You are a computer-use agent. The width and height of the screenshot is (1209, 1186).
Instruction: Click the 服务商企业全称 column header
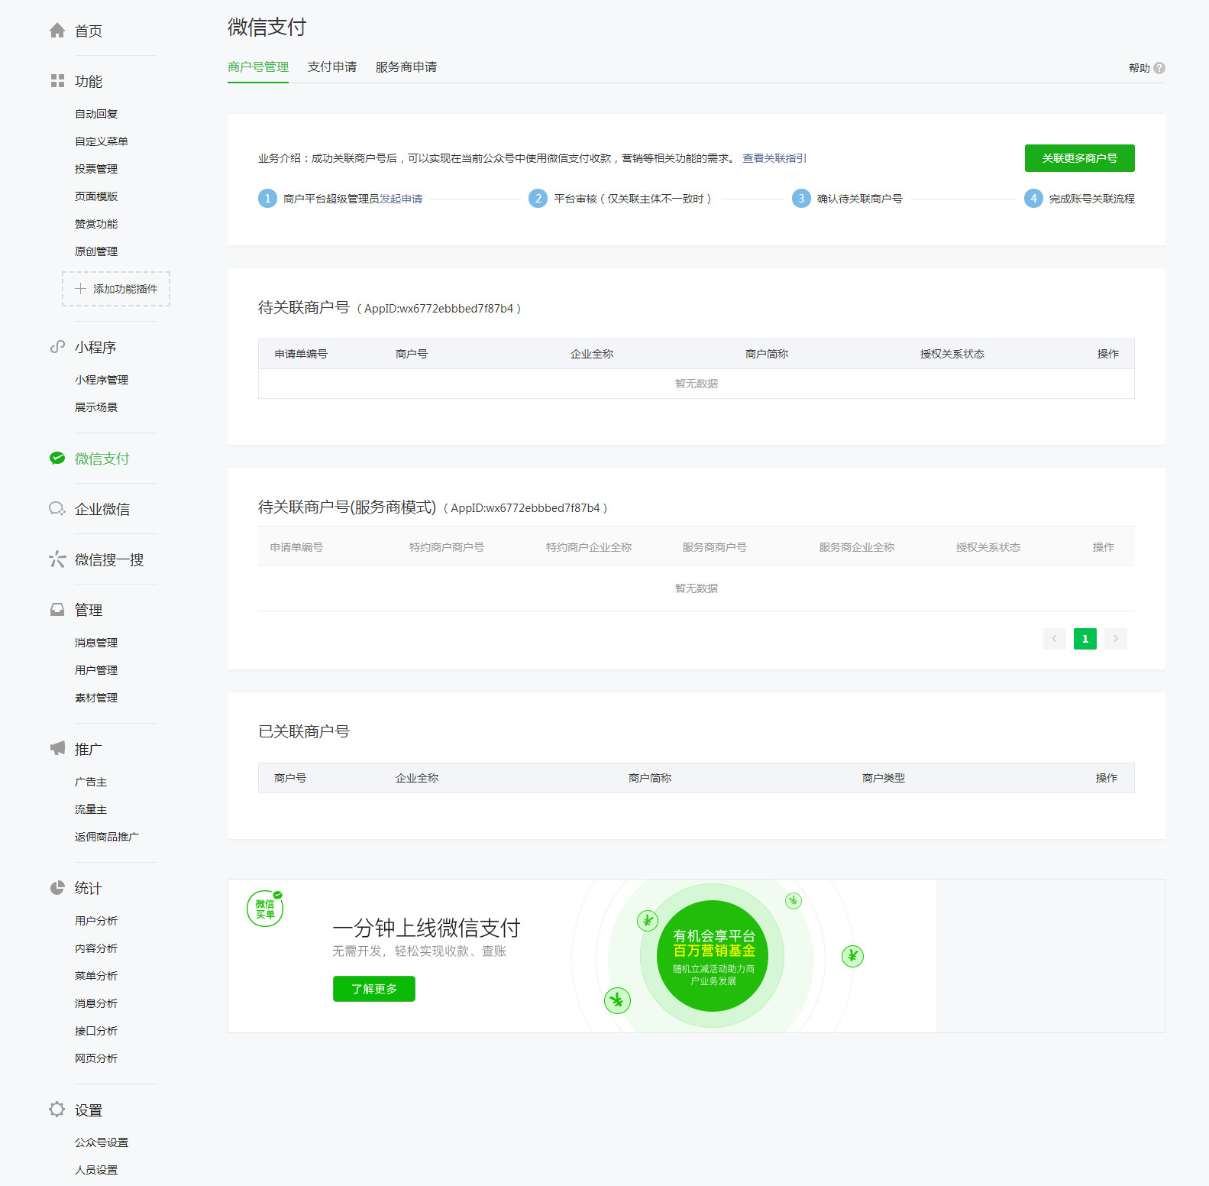click(857, 547)
